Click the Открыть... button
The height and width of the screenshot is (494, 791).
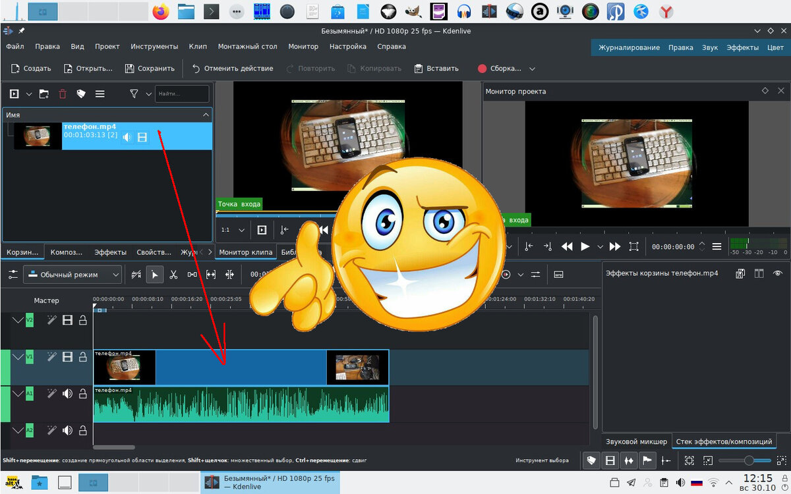pyautogui.click(x=88, y=69)
